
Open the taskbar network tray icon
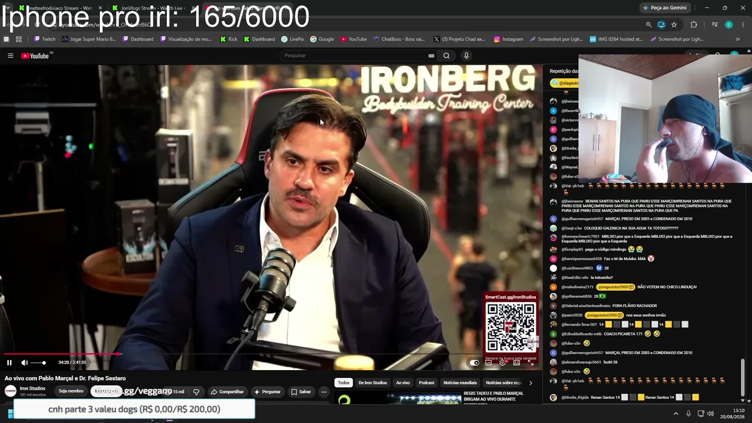(x=701, y=414)
